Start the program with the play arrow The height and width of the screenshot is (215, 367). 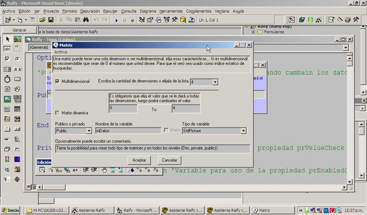pyautogui.click(x=116, y=20)
